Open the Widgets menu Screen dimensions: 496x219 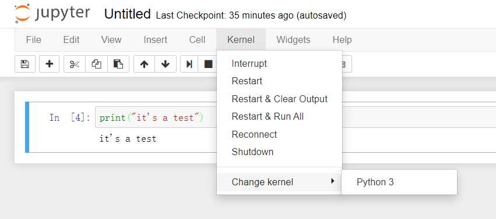coord(293,40)
